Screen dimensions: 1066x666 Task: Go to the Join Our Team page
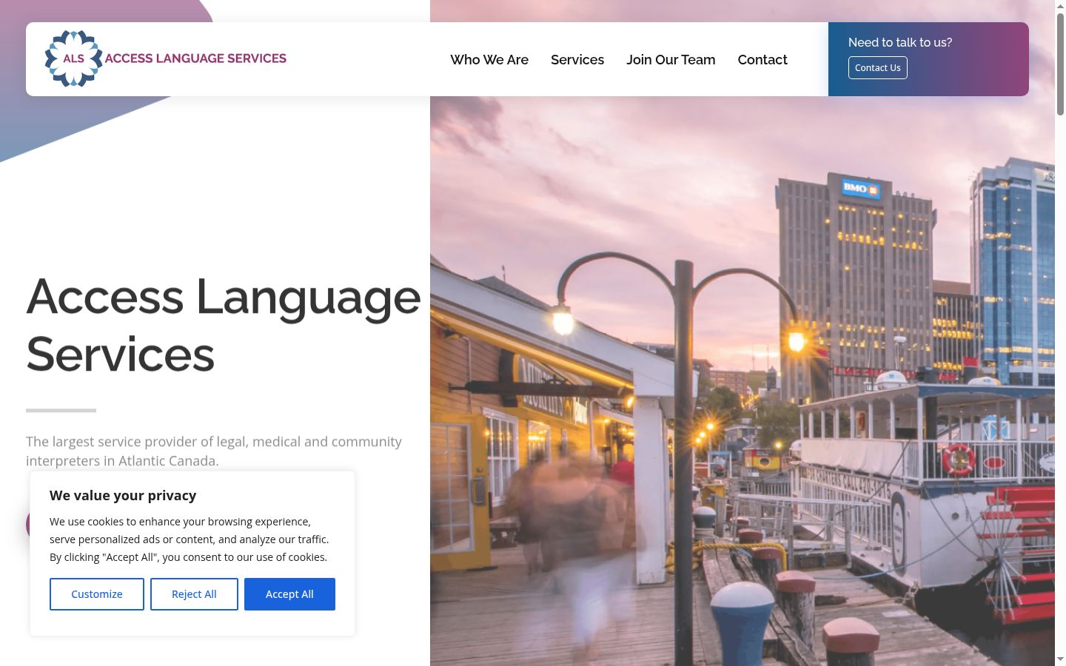[671, 60]
